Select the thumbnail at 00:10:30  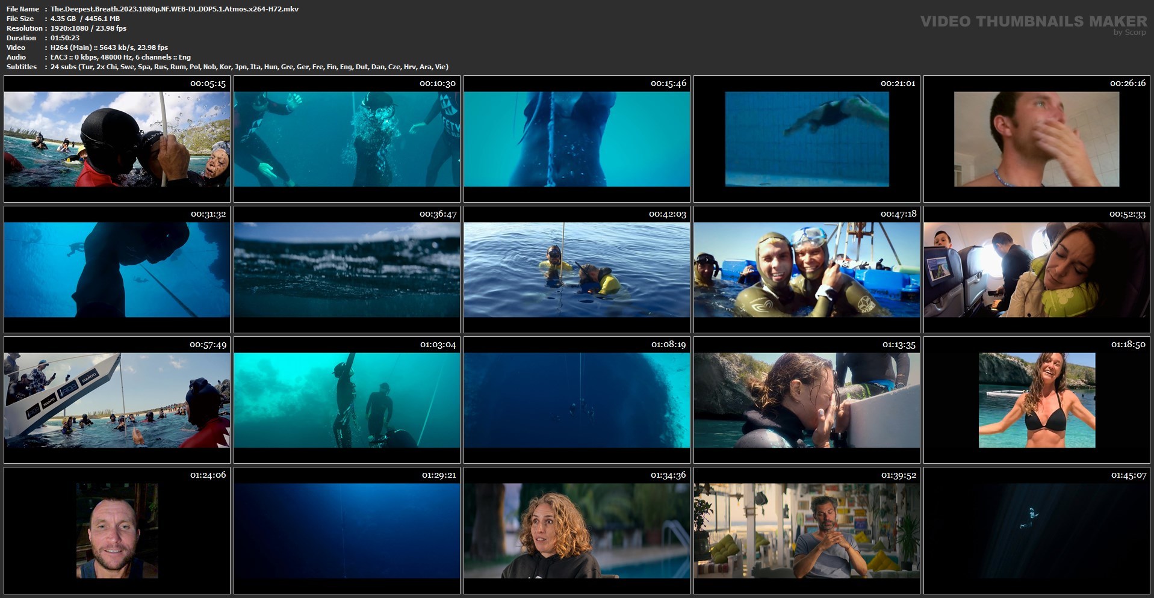pyautogui.click(x=347, y=139)
